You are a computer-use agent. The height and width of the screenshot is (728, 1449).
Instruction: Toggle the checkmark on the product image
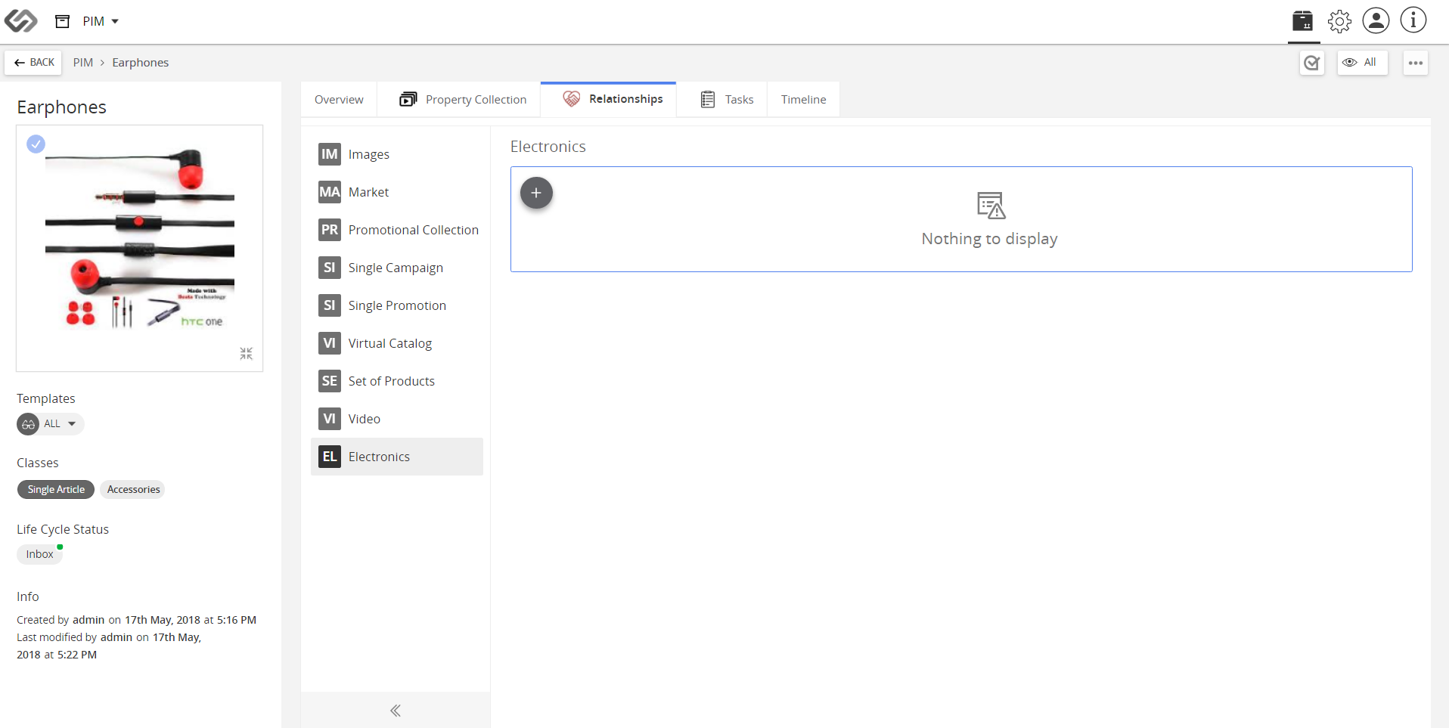coord(36,144)
